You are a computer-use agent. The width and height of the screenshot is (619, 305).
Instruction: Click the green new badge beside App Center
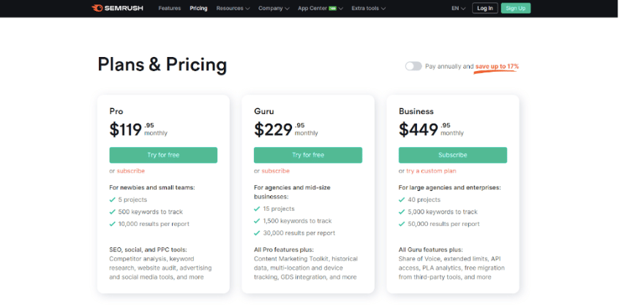pos(332,8)
